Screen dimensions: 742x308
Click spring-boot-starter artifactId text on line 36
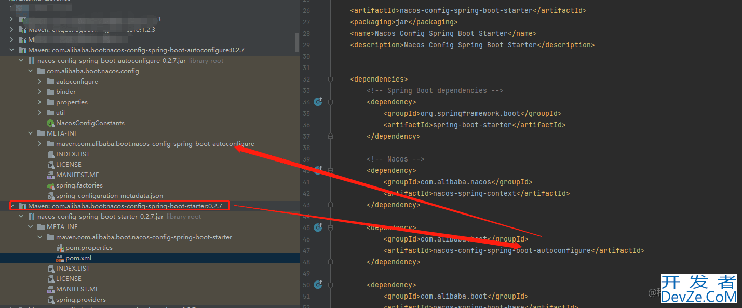tap(471, 125)
